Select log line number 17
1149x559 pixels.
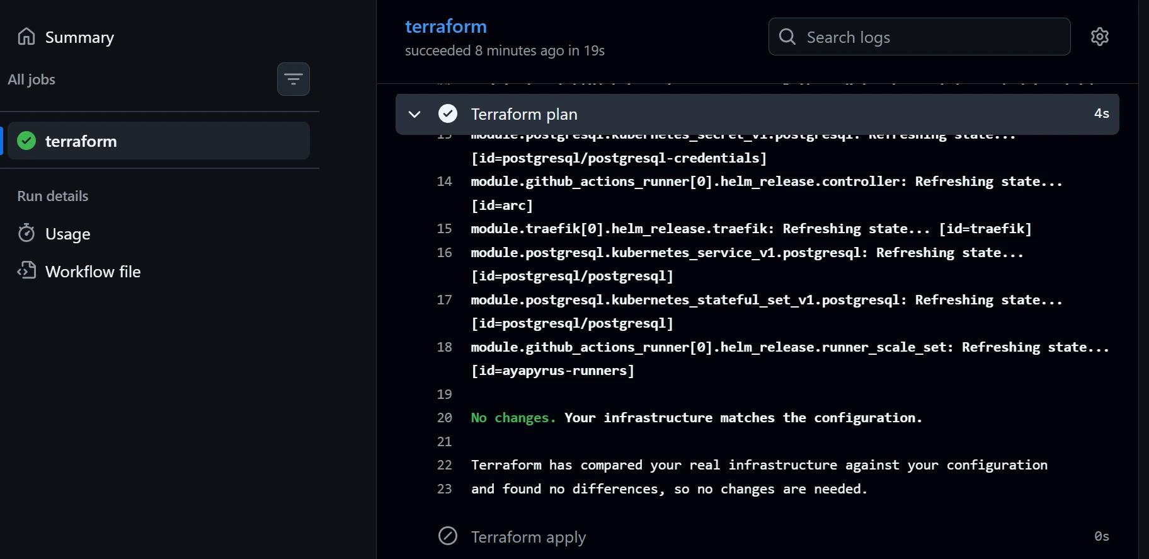tap(445, 300)
